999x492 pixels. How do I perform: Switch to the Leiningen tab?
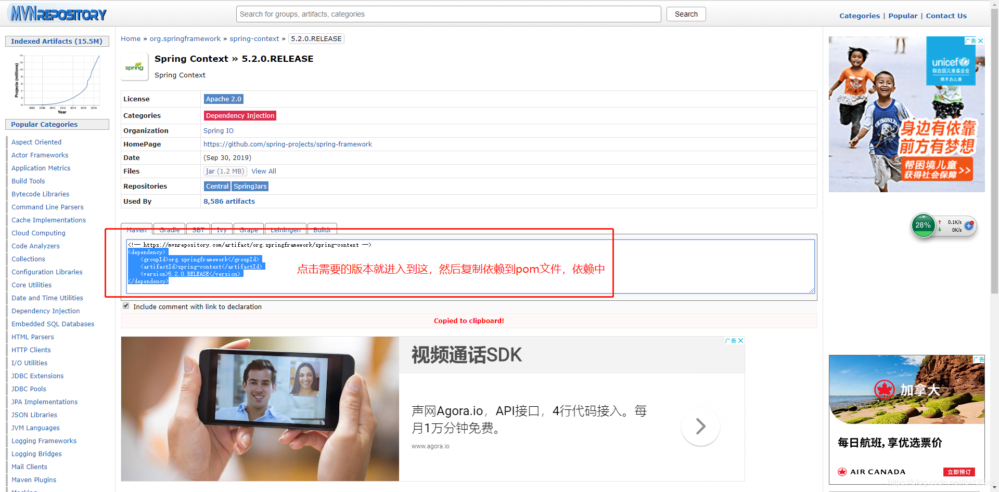[286, 229]
